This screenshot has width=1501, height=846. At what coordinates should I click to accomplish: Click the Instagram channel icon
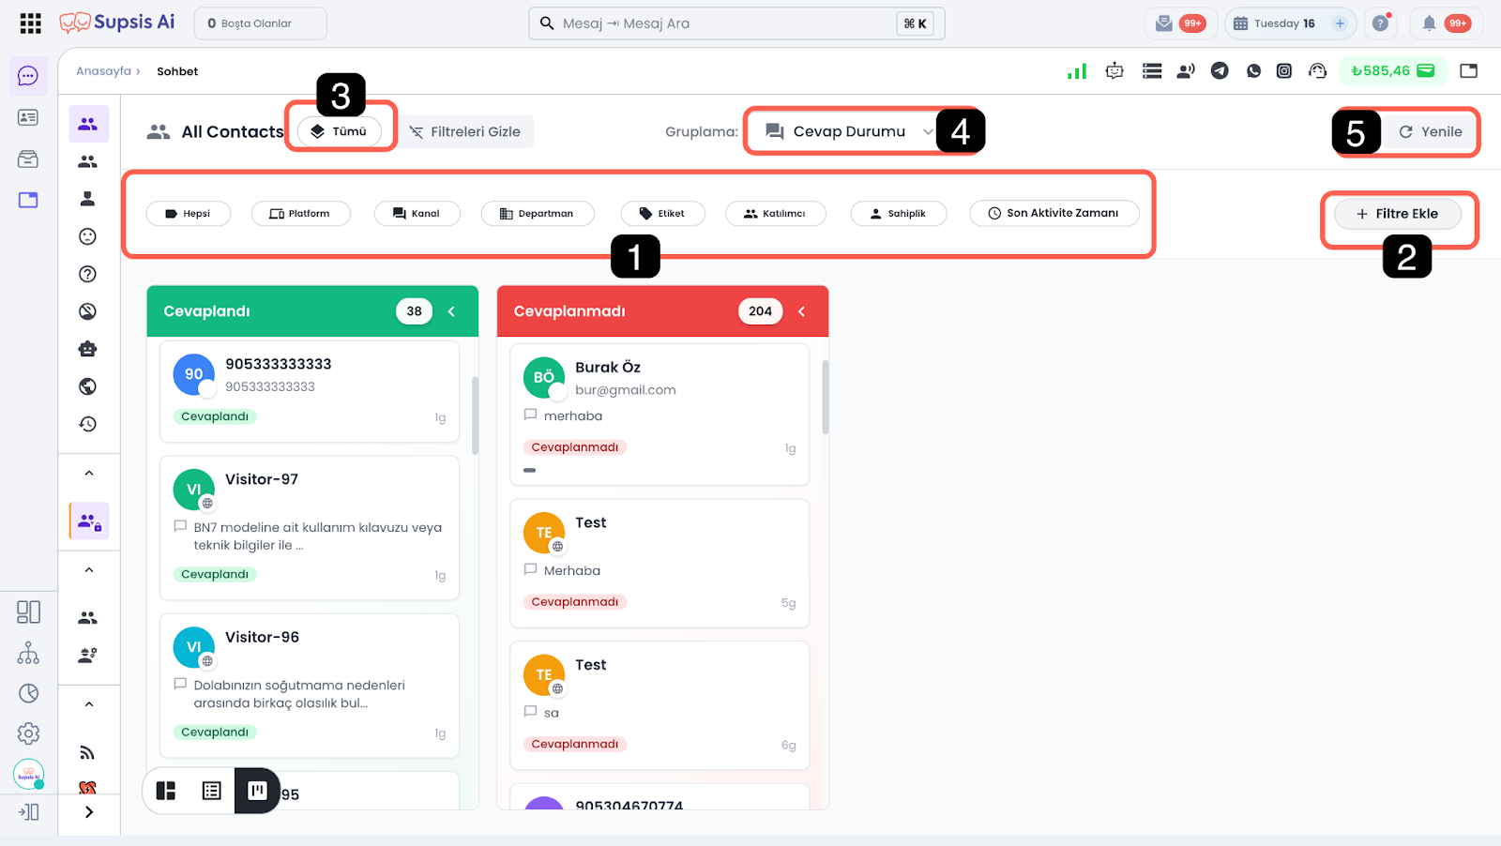tap(1284, 70)
